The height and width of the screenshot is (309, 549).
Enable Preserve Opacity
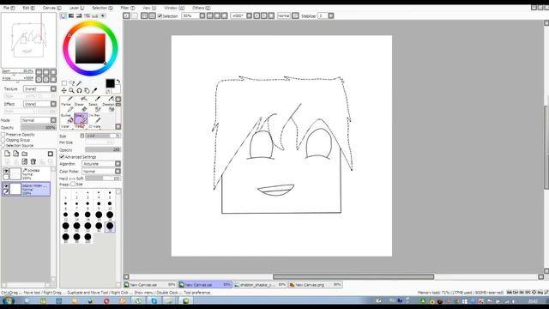coord(3,135)
